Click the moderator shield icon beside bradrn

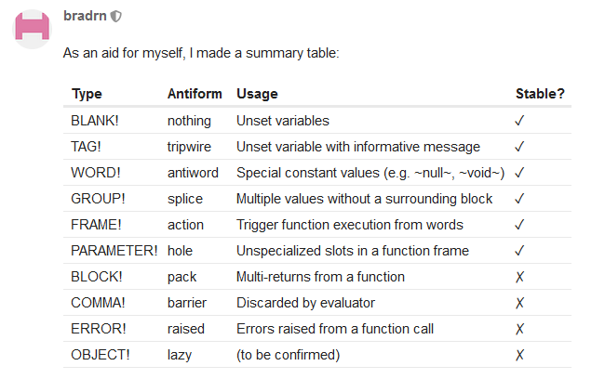pos(115,16)
